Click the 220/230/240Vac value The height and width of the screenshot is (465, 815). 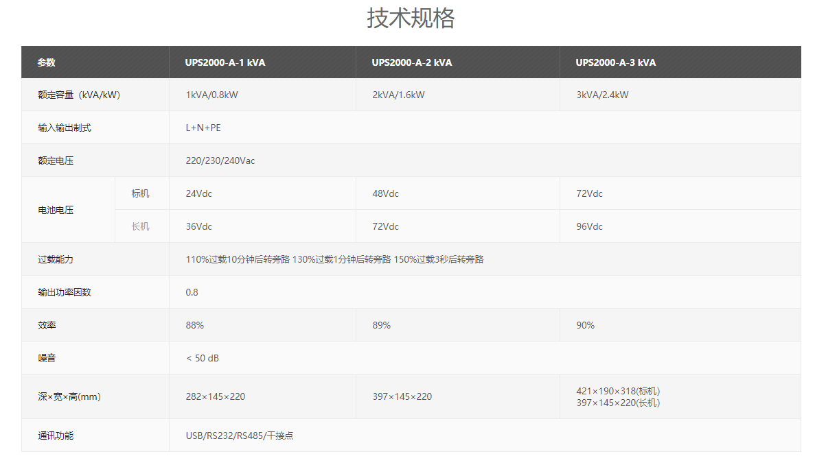220,161
